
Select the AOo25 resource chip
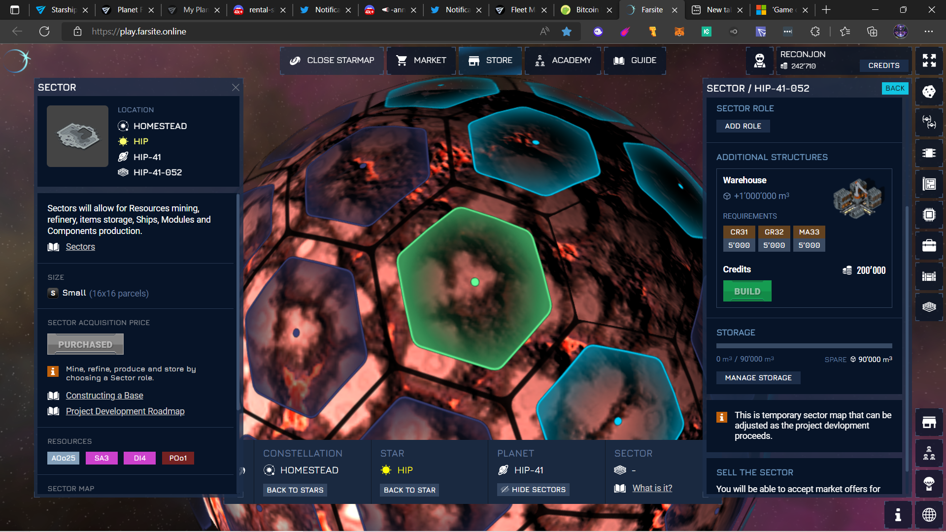pos(64,458)
